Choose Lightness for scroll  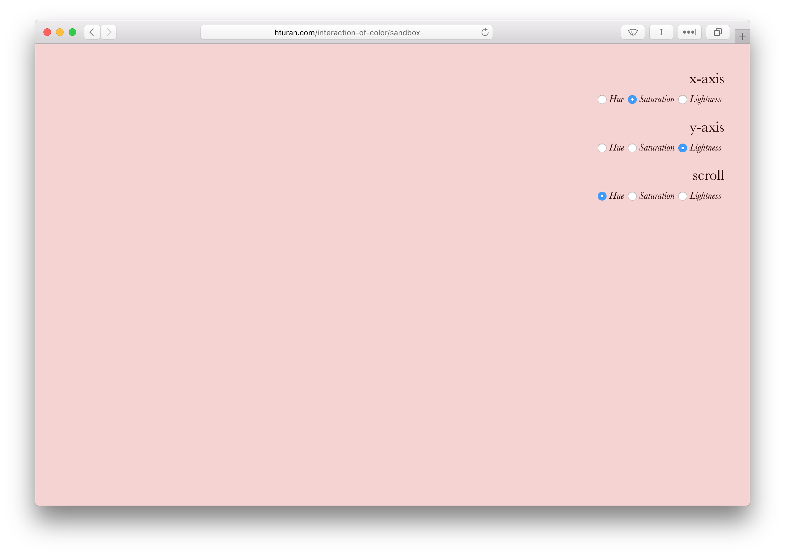point(682,196)
